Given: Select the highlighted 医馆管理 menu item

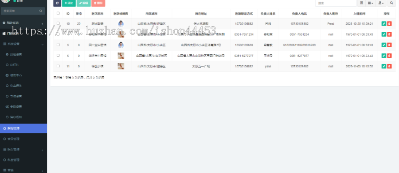Looking at the screenshot, I should [23, 128].
